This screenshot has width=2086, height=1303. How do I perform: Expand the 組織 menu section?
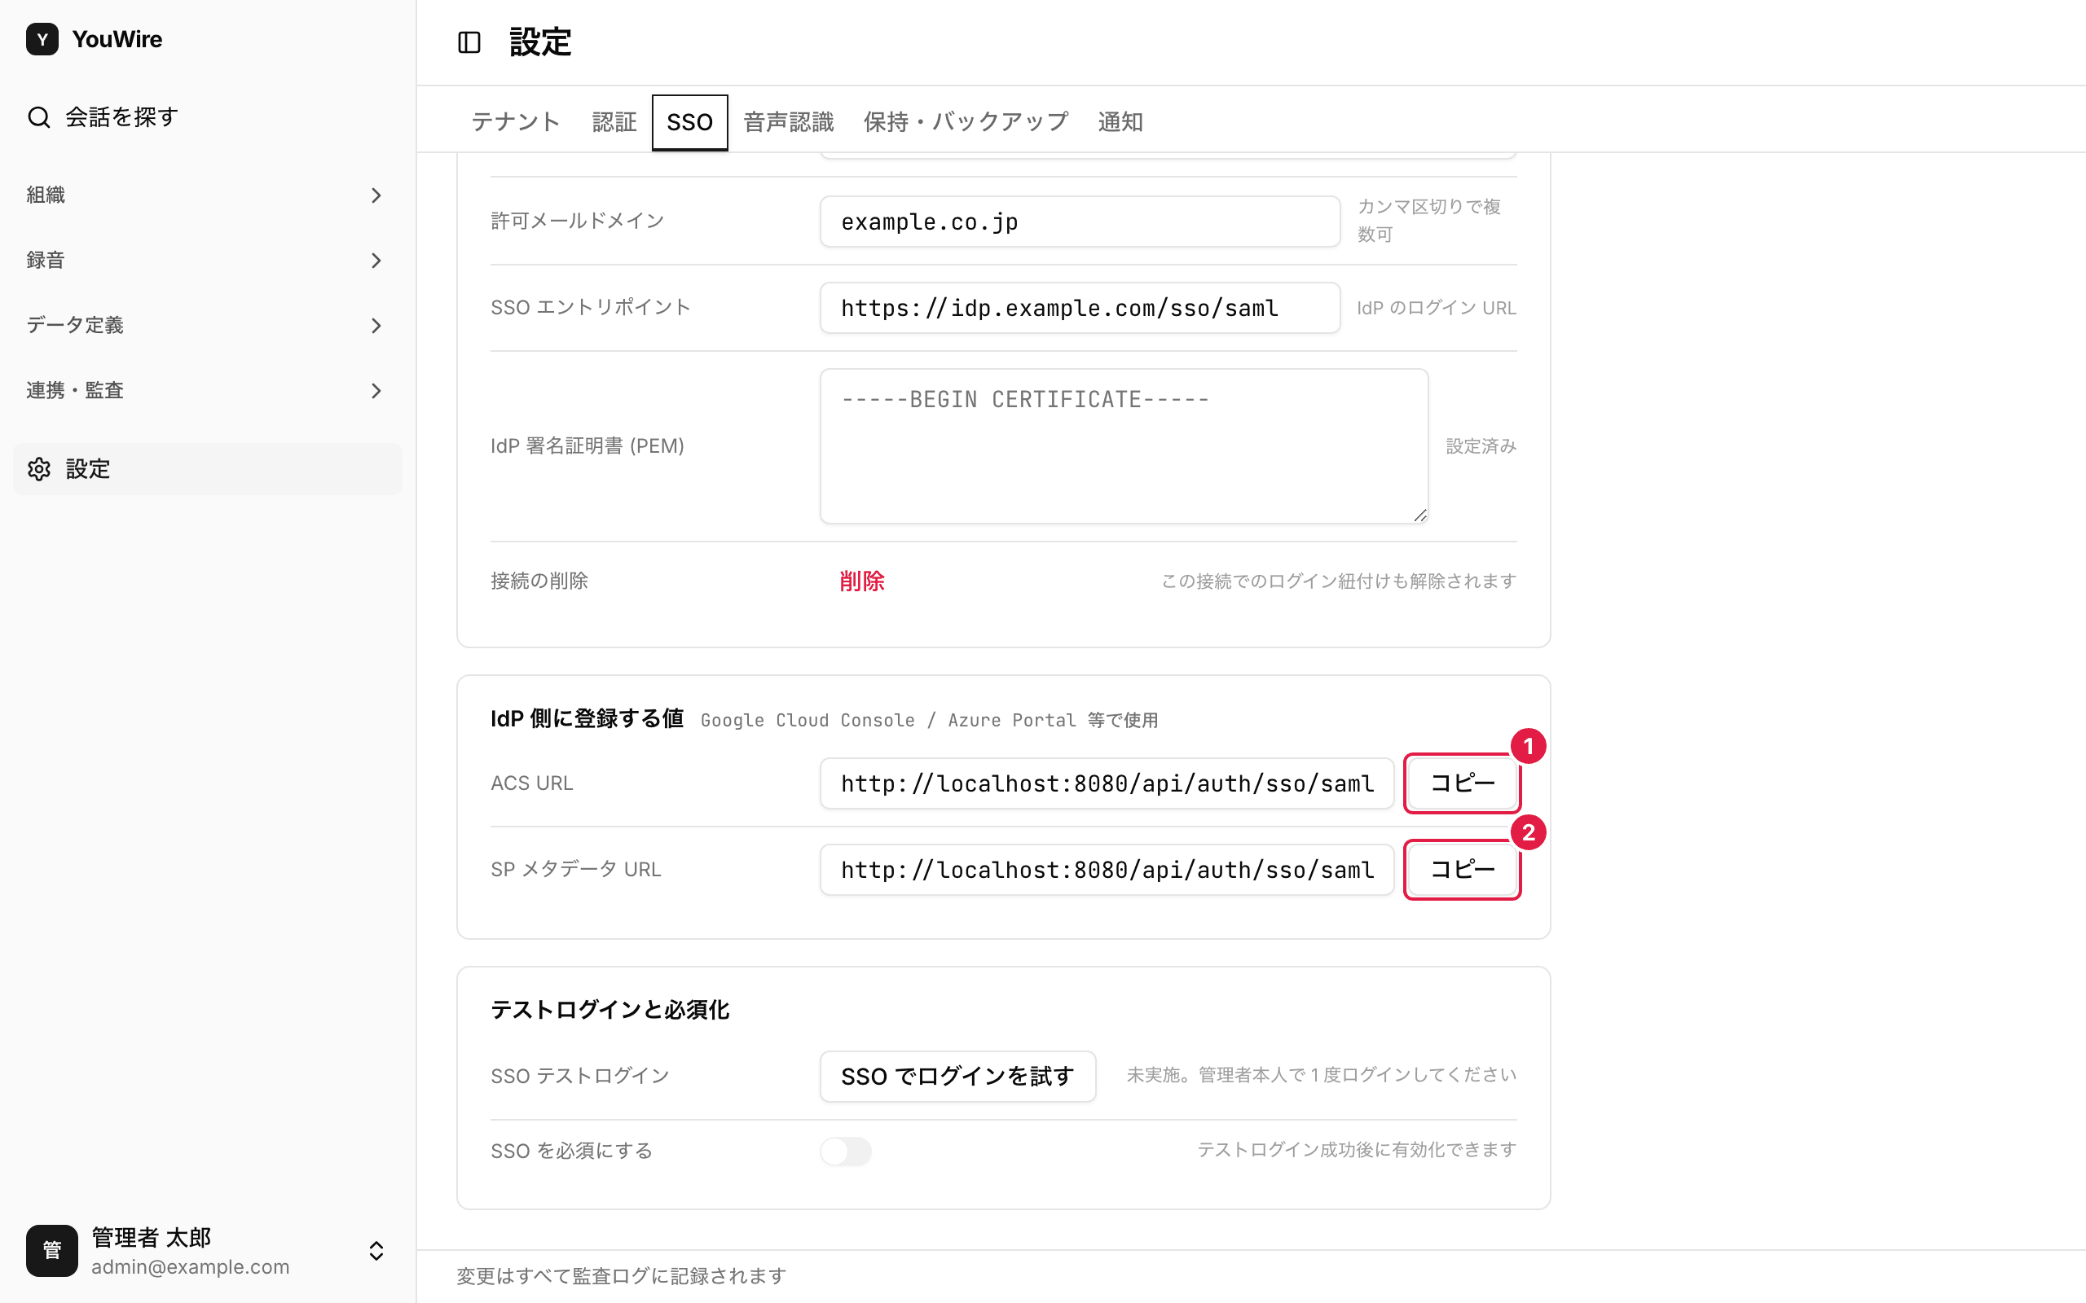click(207, 195)
